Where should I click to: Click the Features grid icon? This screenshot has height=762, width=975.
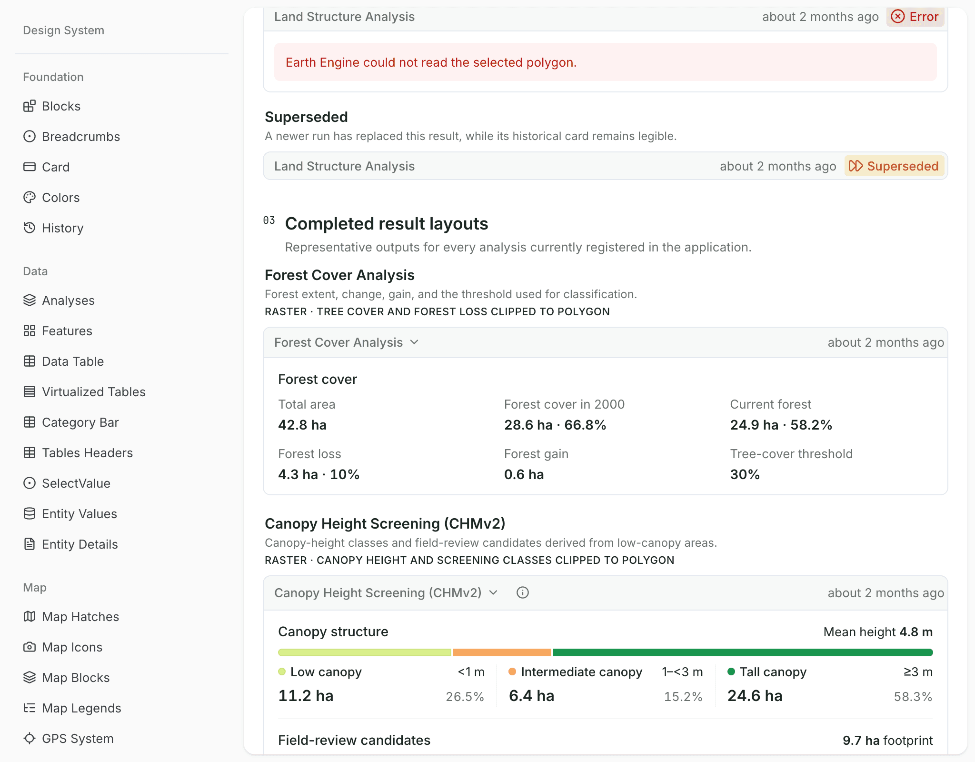coord(30,331)
